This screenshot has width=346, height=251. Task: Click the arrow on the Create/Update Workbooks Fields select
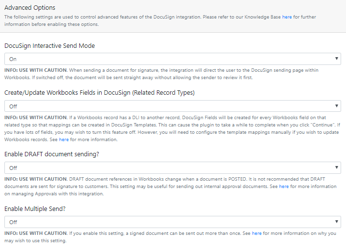coord(337,106)
